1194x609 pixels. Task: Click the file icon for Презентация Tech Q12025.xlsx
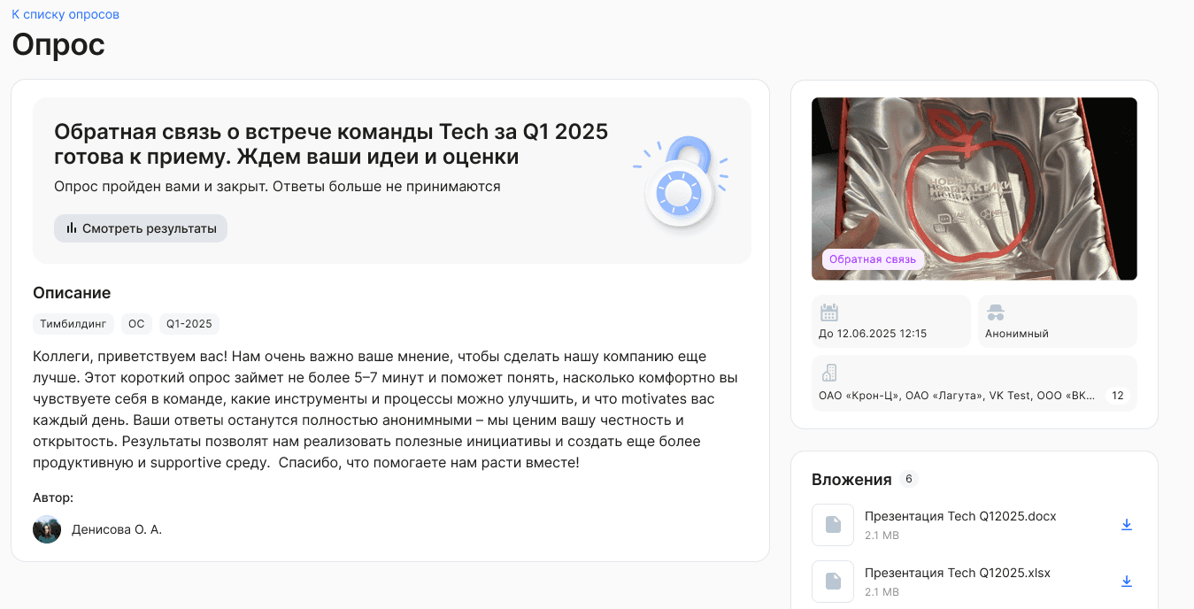[x=832, y=581]
